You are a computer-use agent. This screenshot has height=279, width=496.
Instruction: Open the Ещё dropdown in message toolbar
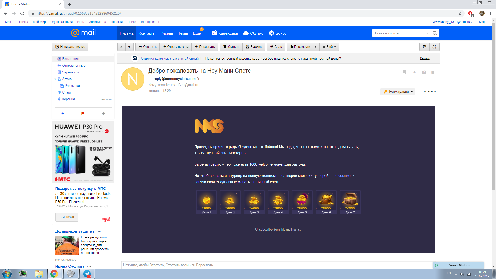(329, 47)
